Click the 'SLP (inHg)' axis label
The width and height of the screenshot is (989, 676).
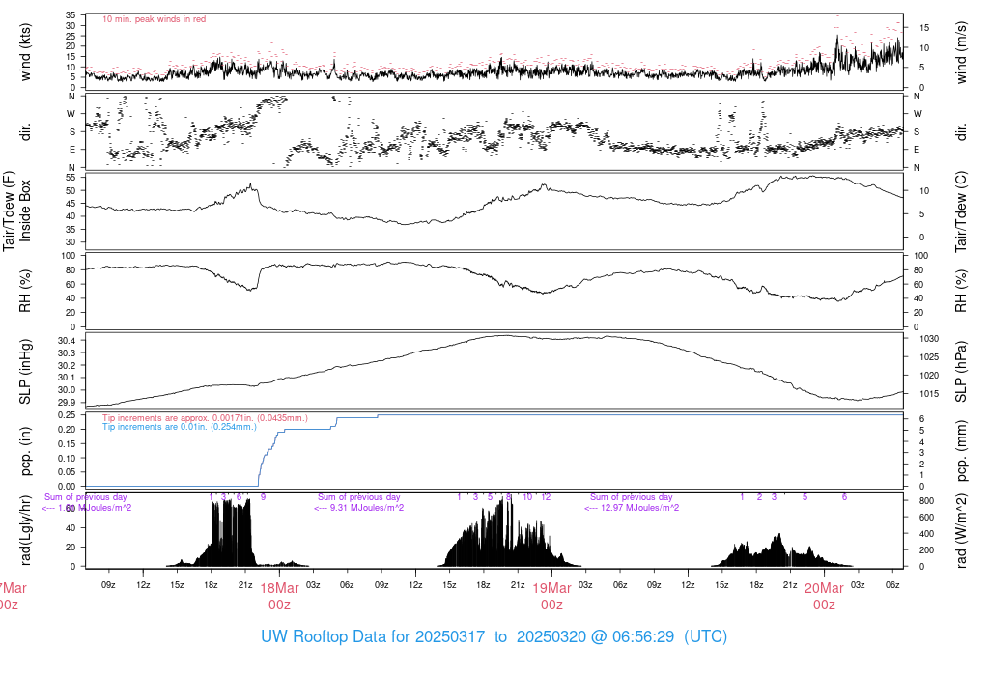pos(25,372)
